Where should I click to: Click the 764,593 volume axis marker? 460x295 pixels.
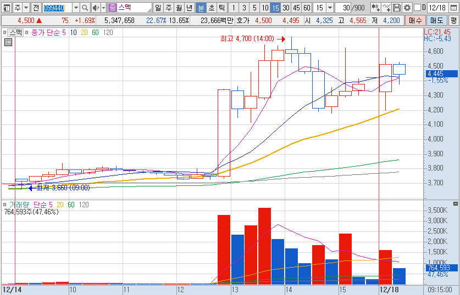click(441, 268)
